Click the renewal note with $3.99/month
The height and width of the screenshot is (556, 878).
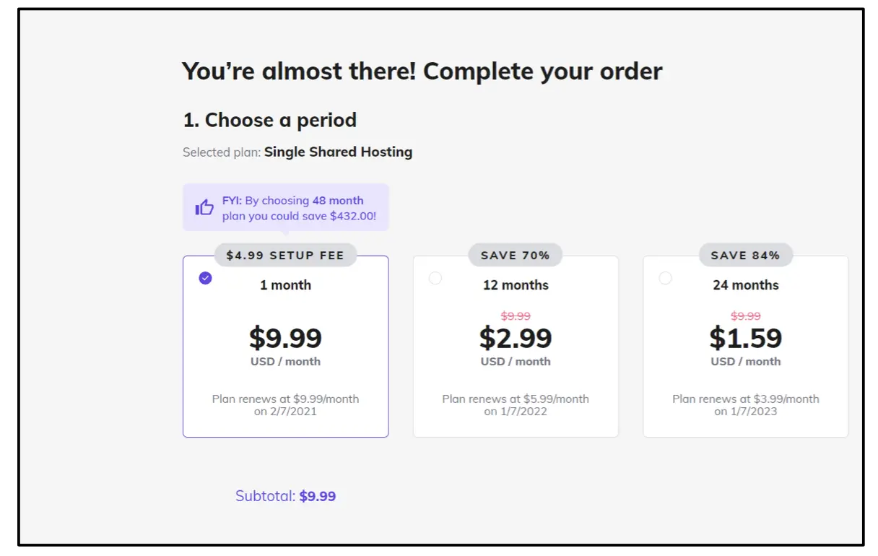click(x=745, y=404)
